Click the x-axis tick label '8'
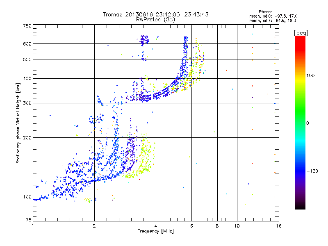Viewport: 328px width, 246px height. click(x=217, y=226)
